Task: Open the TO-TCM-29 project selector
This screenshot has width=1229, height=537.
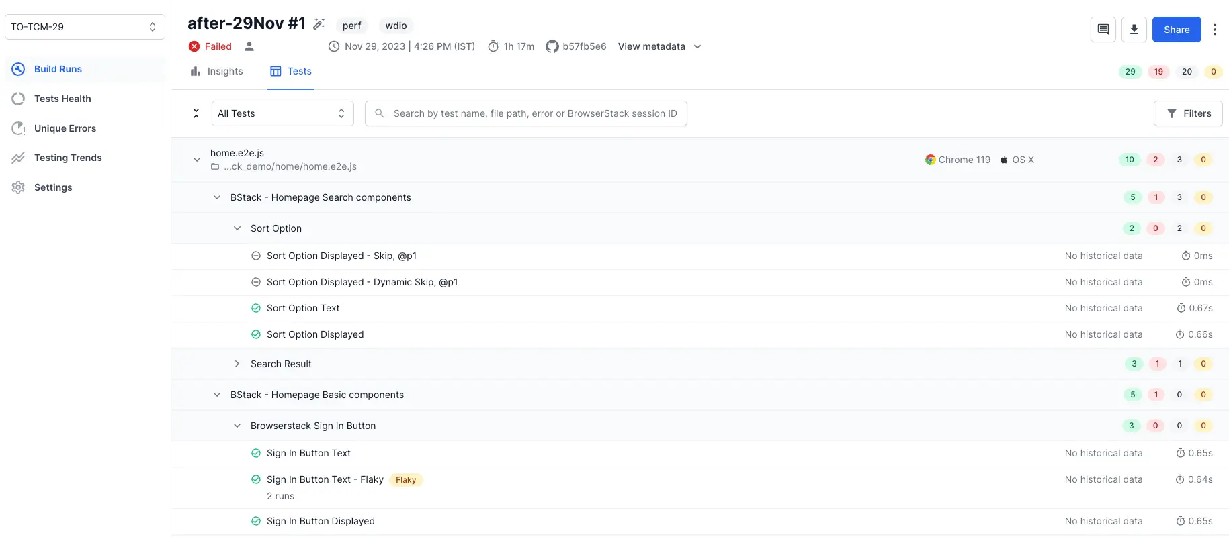Action: 85,27
